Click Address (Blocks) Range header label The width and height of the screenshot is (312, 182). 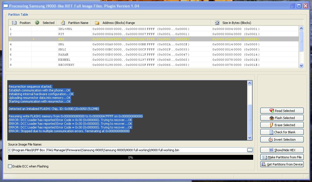(x=118, y=23)
